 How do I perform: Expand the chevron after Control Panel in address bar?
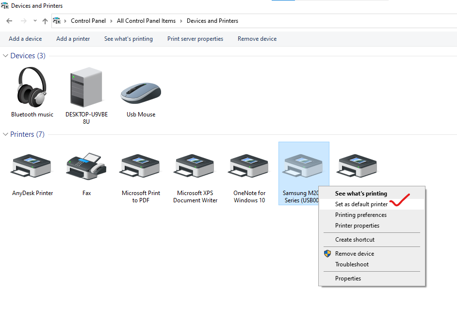[x=111, y=21]
